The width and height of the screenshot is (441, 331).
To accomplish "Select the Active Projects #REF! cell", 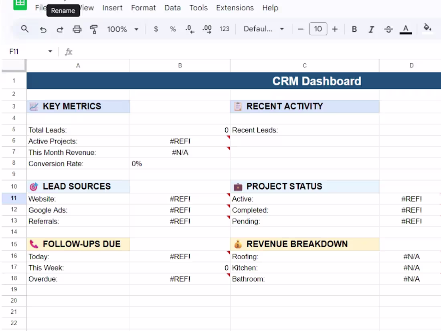I will pyautogui.click(x=180, y=141).
